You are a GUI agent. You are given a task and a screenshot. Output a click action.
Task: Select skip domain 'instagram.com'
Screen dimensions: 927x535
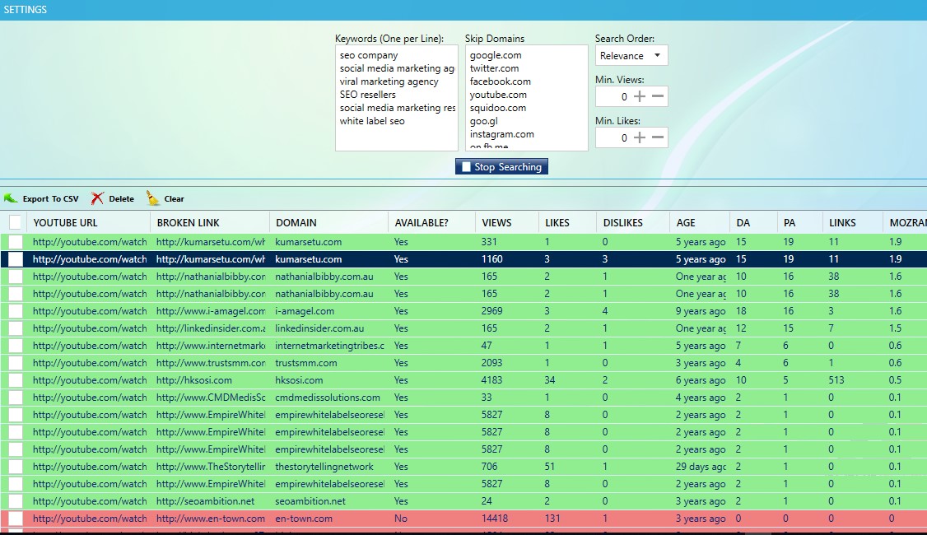[x=502, y=134]
